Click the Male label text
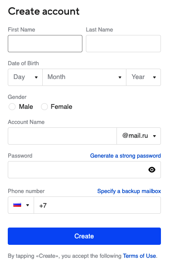Image resolution: width=170 pixels, height=269 pixels. pos(26,107)
